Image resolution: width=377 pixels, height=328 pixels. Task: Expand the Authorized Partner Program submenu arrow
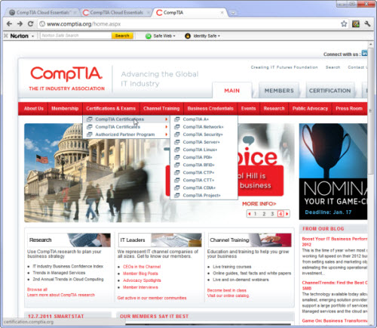(166, 135)
